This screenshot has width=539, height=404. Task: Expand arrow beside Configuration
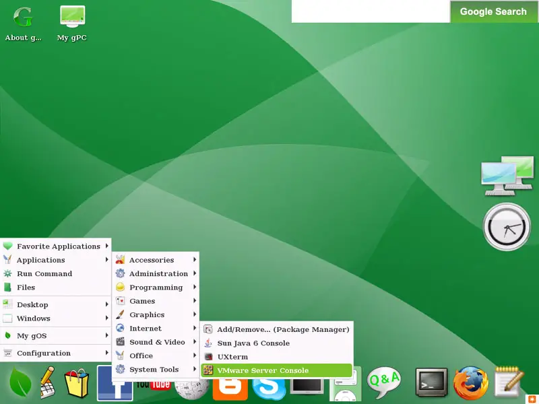107,353
